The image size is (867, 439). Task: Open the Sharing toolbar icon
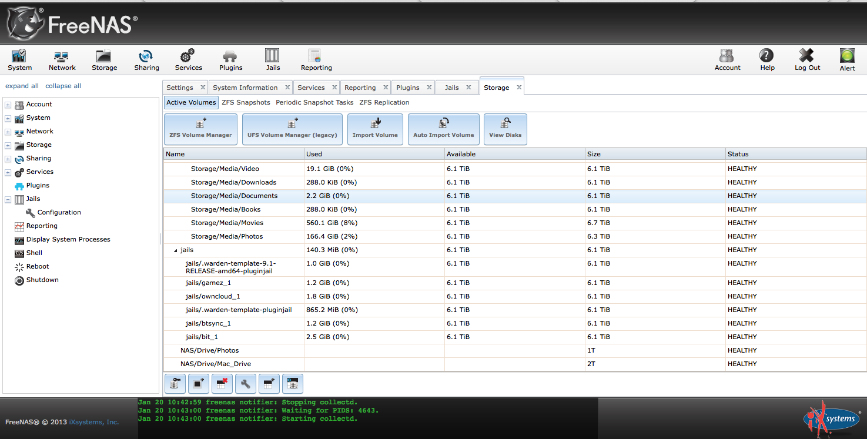click(146, 60)
